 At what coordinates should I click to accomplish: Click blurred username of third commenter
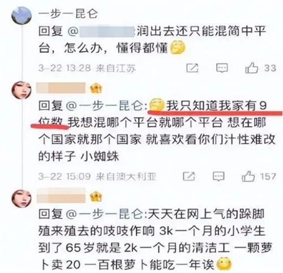pos(61,196)
